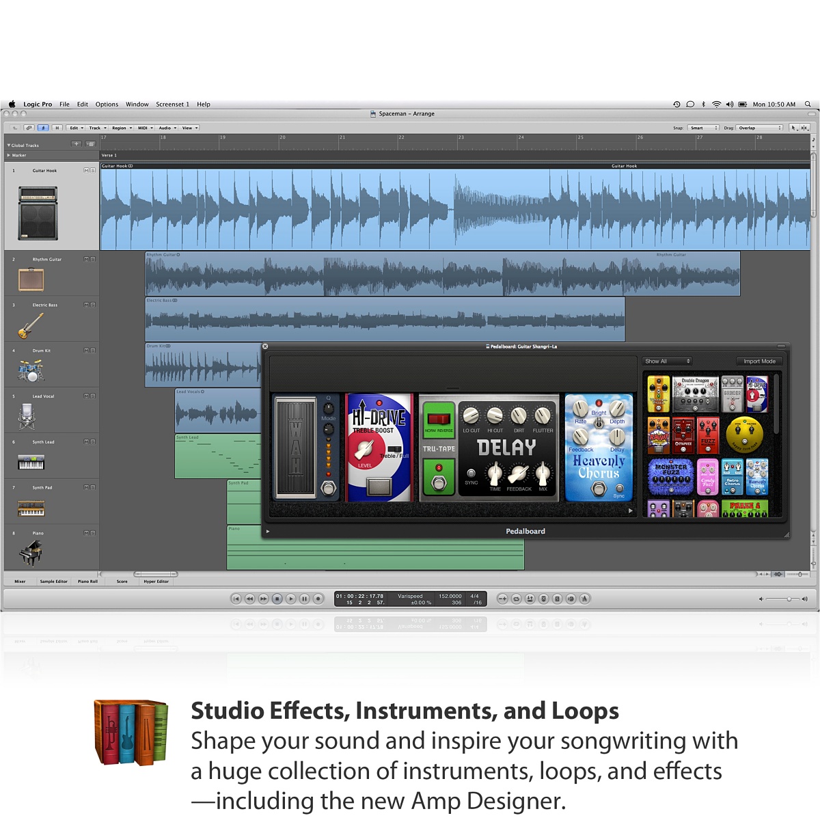Select the Drum Kit track icon
820x820 pixels.
(x=31, y=371)
